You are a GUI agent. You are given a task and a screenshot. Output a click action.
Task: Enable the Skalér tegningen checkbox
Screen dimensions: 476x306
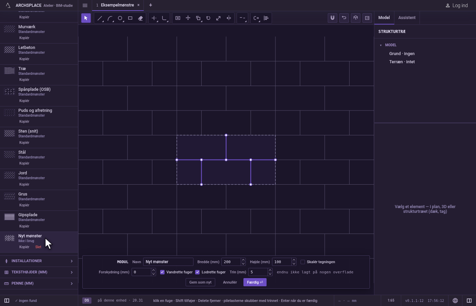coord(303,262)
